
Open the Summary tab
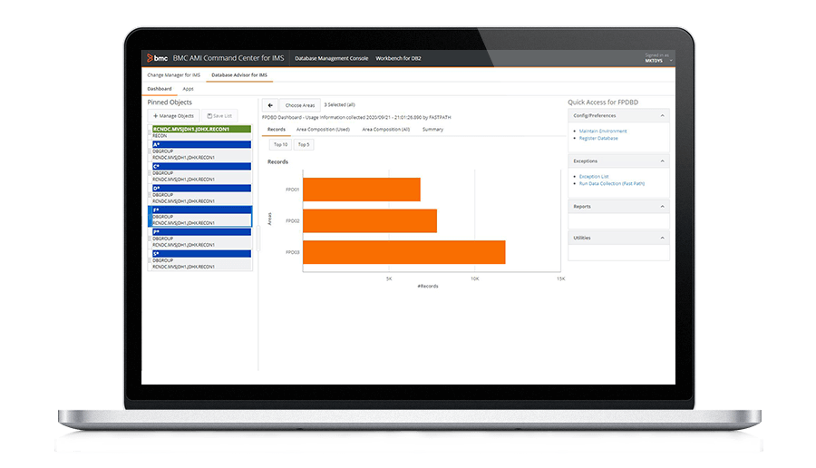tap(432, 130)
